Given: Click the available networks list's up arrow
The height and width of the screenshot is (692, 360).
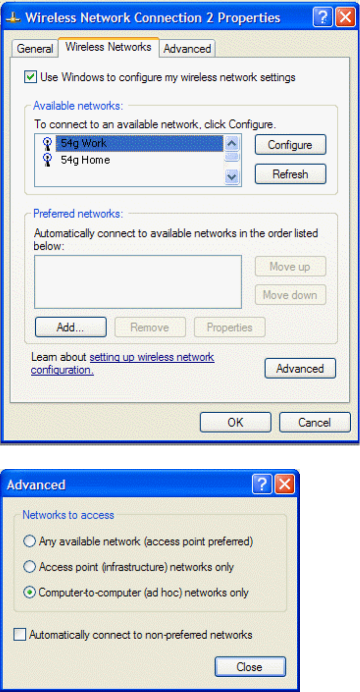Looking at the screenshot, I should pyautogui.click(x=233, y=143).
